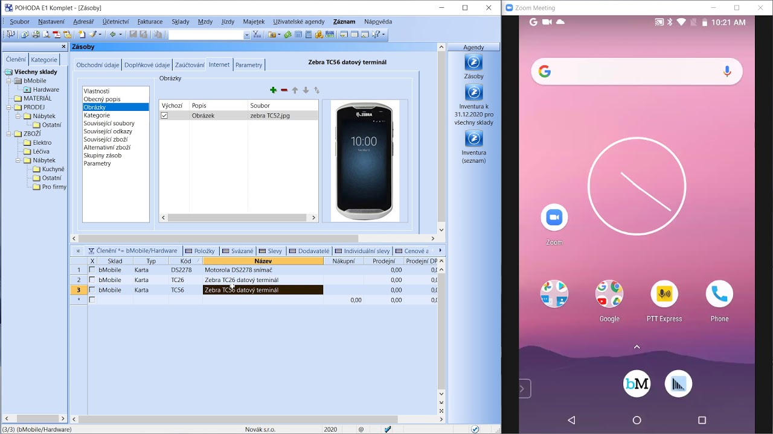Click the status bar checkmark icon
The height and width of the screenshot is (434, 773).
[475, 429]
